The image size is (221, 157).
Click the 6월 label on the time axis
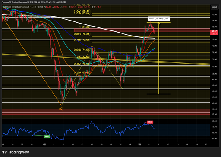44,145
